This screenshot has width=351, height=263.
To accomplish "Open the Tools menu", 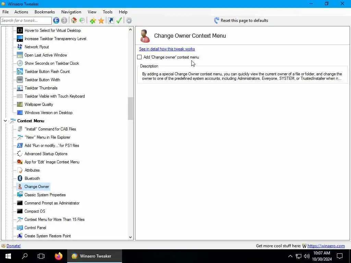I will [x=107, y=12].
